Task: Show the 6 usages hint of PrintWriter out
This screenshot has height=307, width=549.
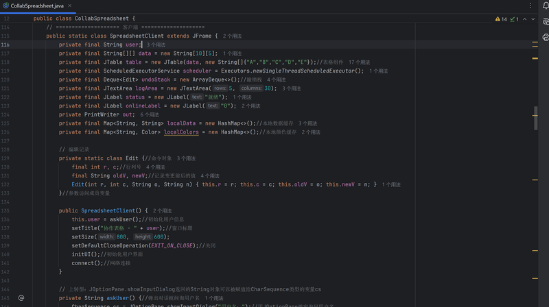Action: (x=150, y=114)
